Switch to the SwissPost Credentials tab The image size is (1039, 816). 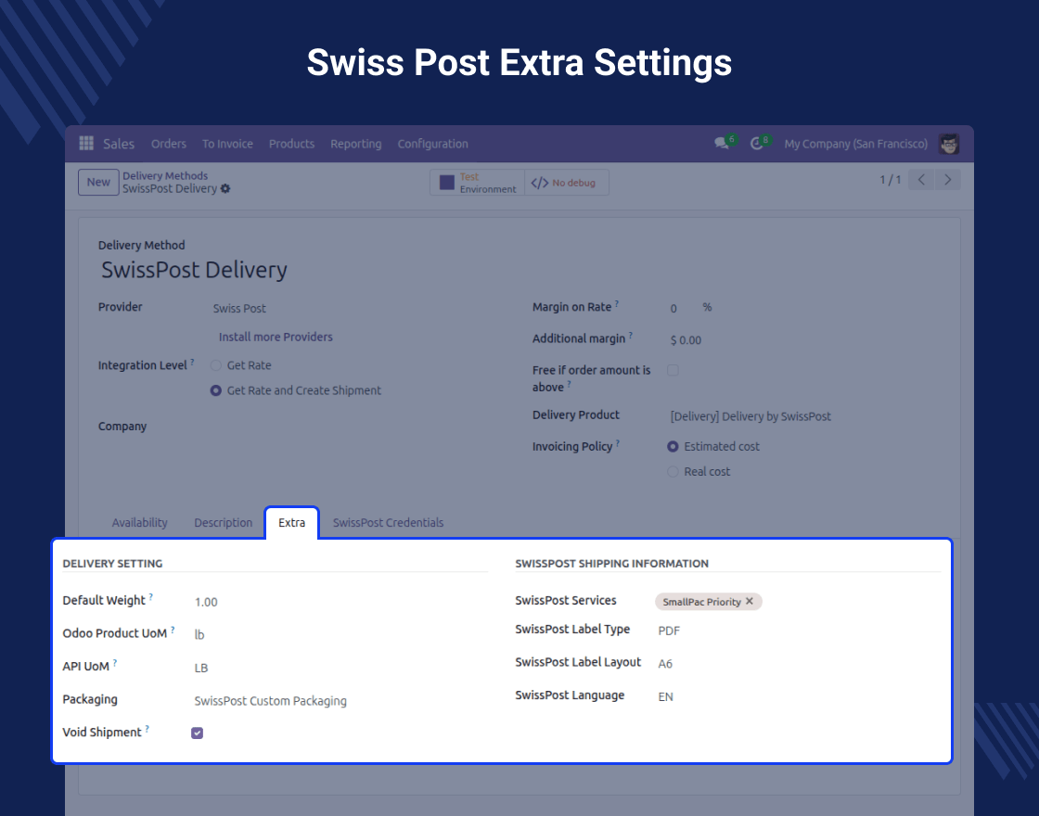(388, 523)
